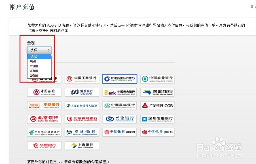The image size is (256, 164).
Task: Select Agricultural Bank of China
Action: (157, 79)
